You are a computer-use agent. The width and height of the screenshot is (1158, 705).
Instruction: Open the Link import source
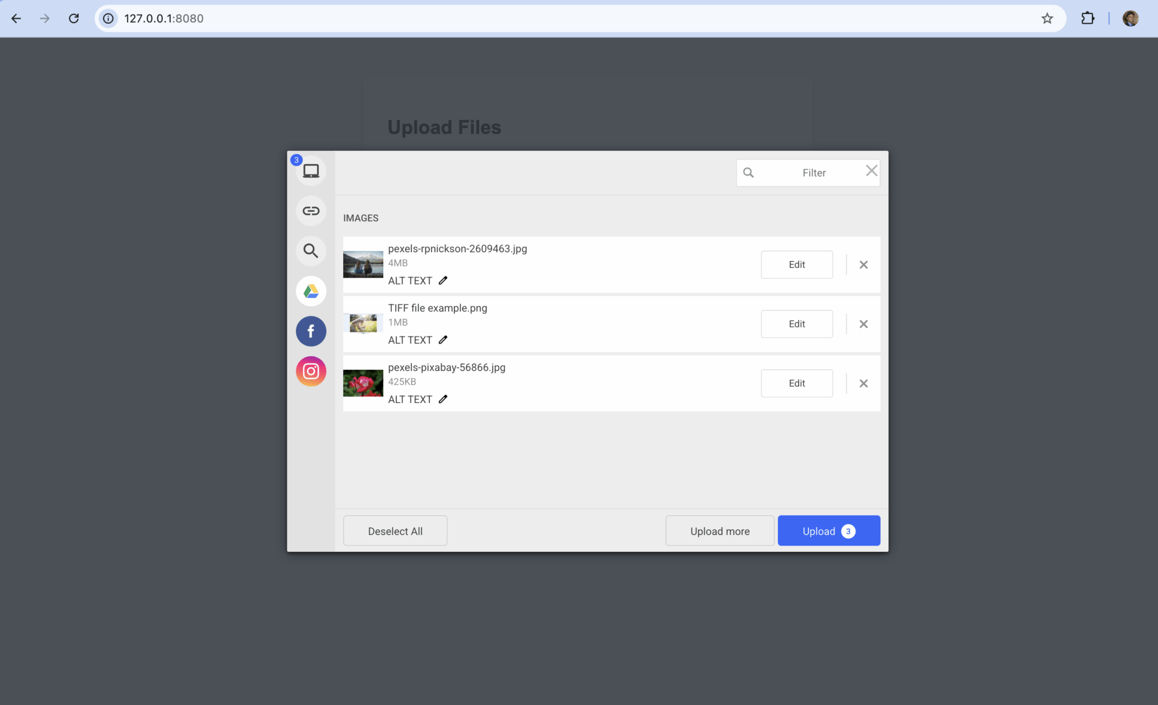tap(310, 210)
